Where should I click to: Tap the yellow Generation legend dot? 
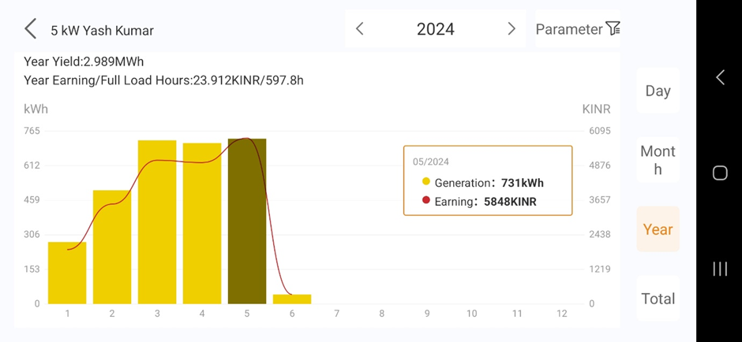click(426, 182)
